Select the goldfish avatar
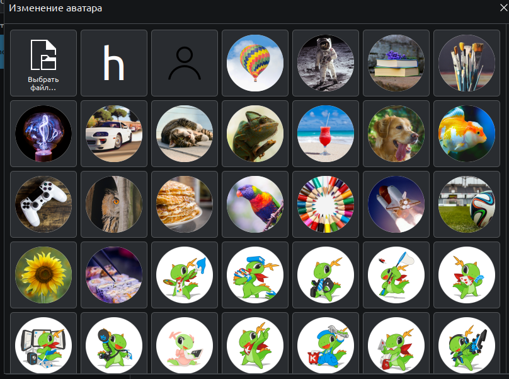509x379 pixels. coord(466,134)
